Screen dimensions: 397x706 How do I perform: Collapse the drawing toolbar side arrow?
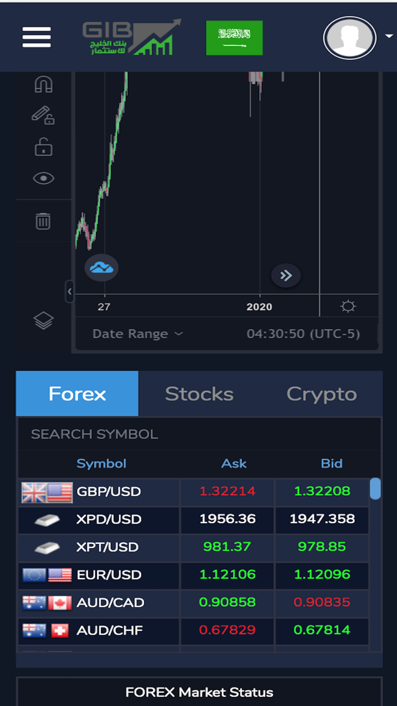tap(69, 291)
